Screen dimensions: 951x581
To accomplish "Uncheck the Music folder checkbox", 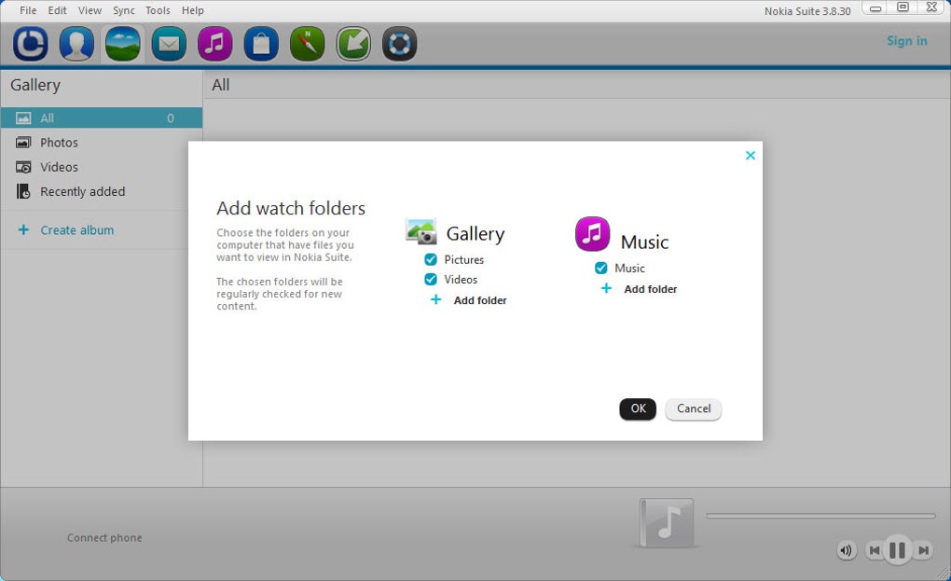I will tap(601, 268).
